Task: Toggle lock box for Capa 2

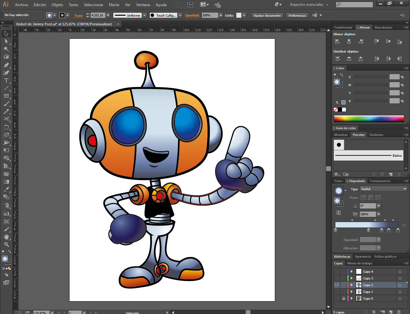Action: (343, 285)
